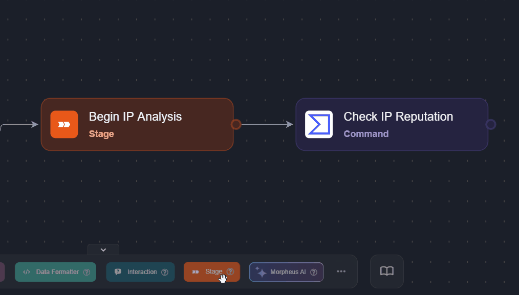The width and height of the screenshot is (519, 295).
Task: Show more task types via ellipsis
Action: [x=341, y=271]
